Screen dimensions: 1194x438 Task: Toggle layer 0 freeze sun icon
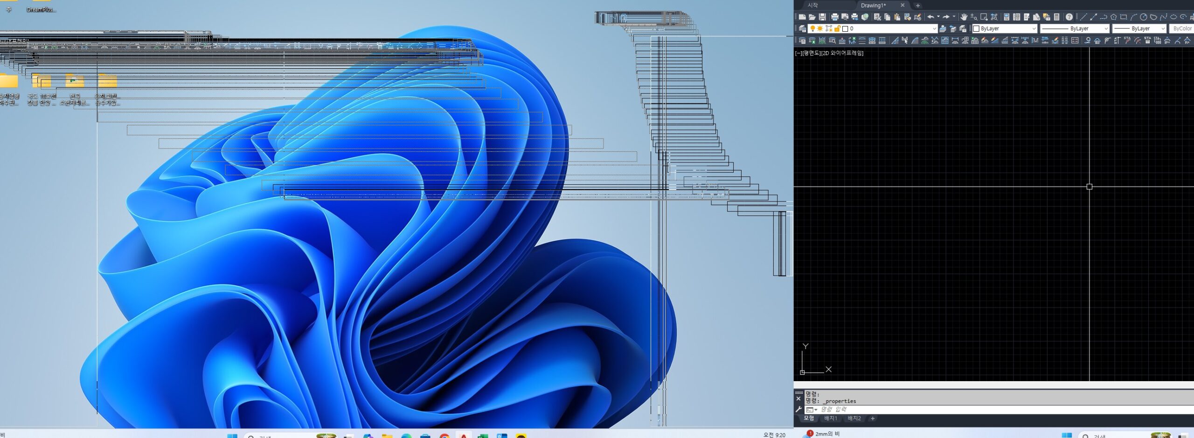820,29
